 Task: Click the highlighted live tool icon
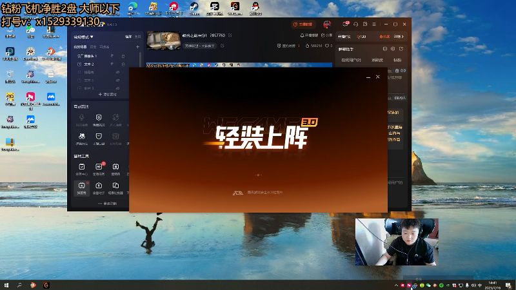82,188
